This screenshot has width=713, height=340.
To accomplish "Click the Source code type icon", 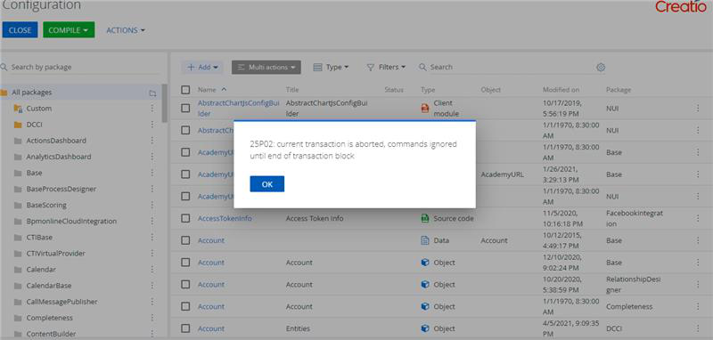I will (x=425, y=218).
